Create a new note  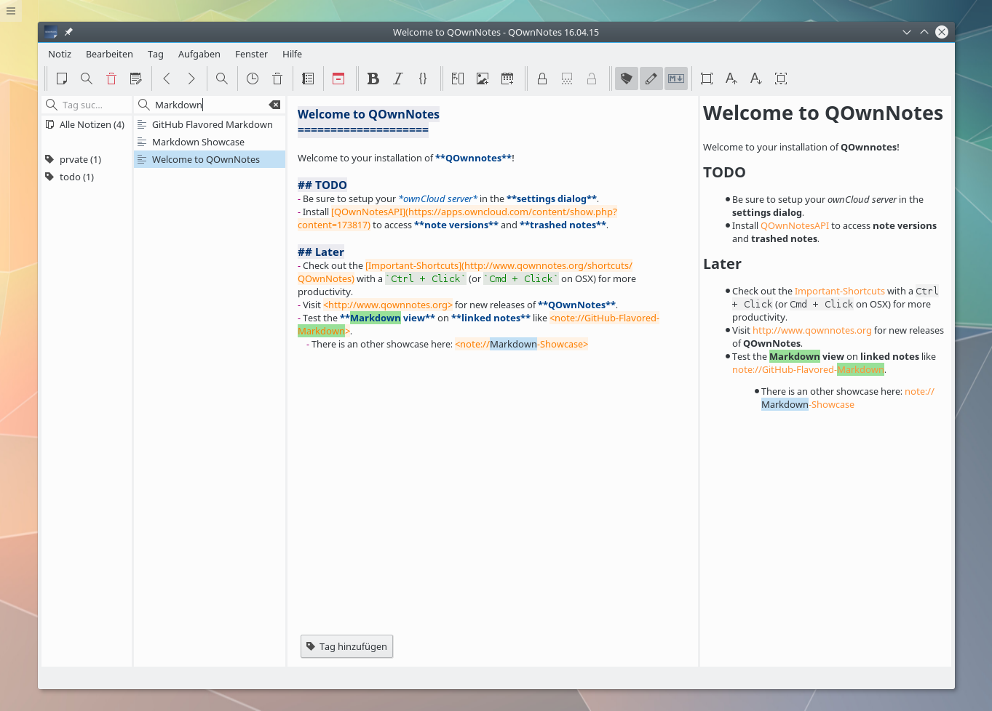[62, 79]
